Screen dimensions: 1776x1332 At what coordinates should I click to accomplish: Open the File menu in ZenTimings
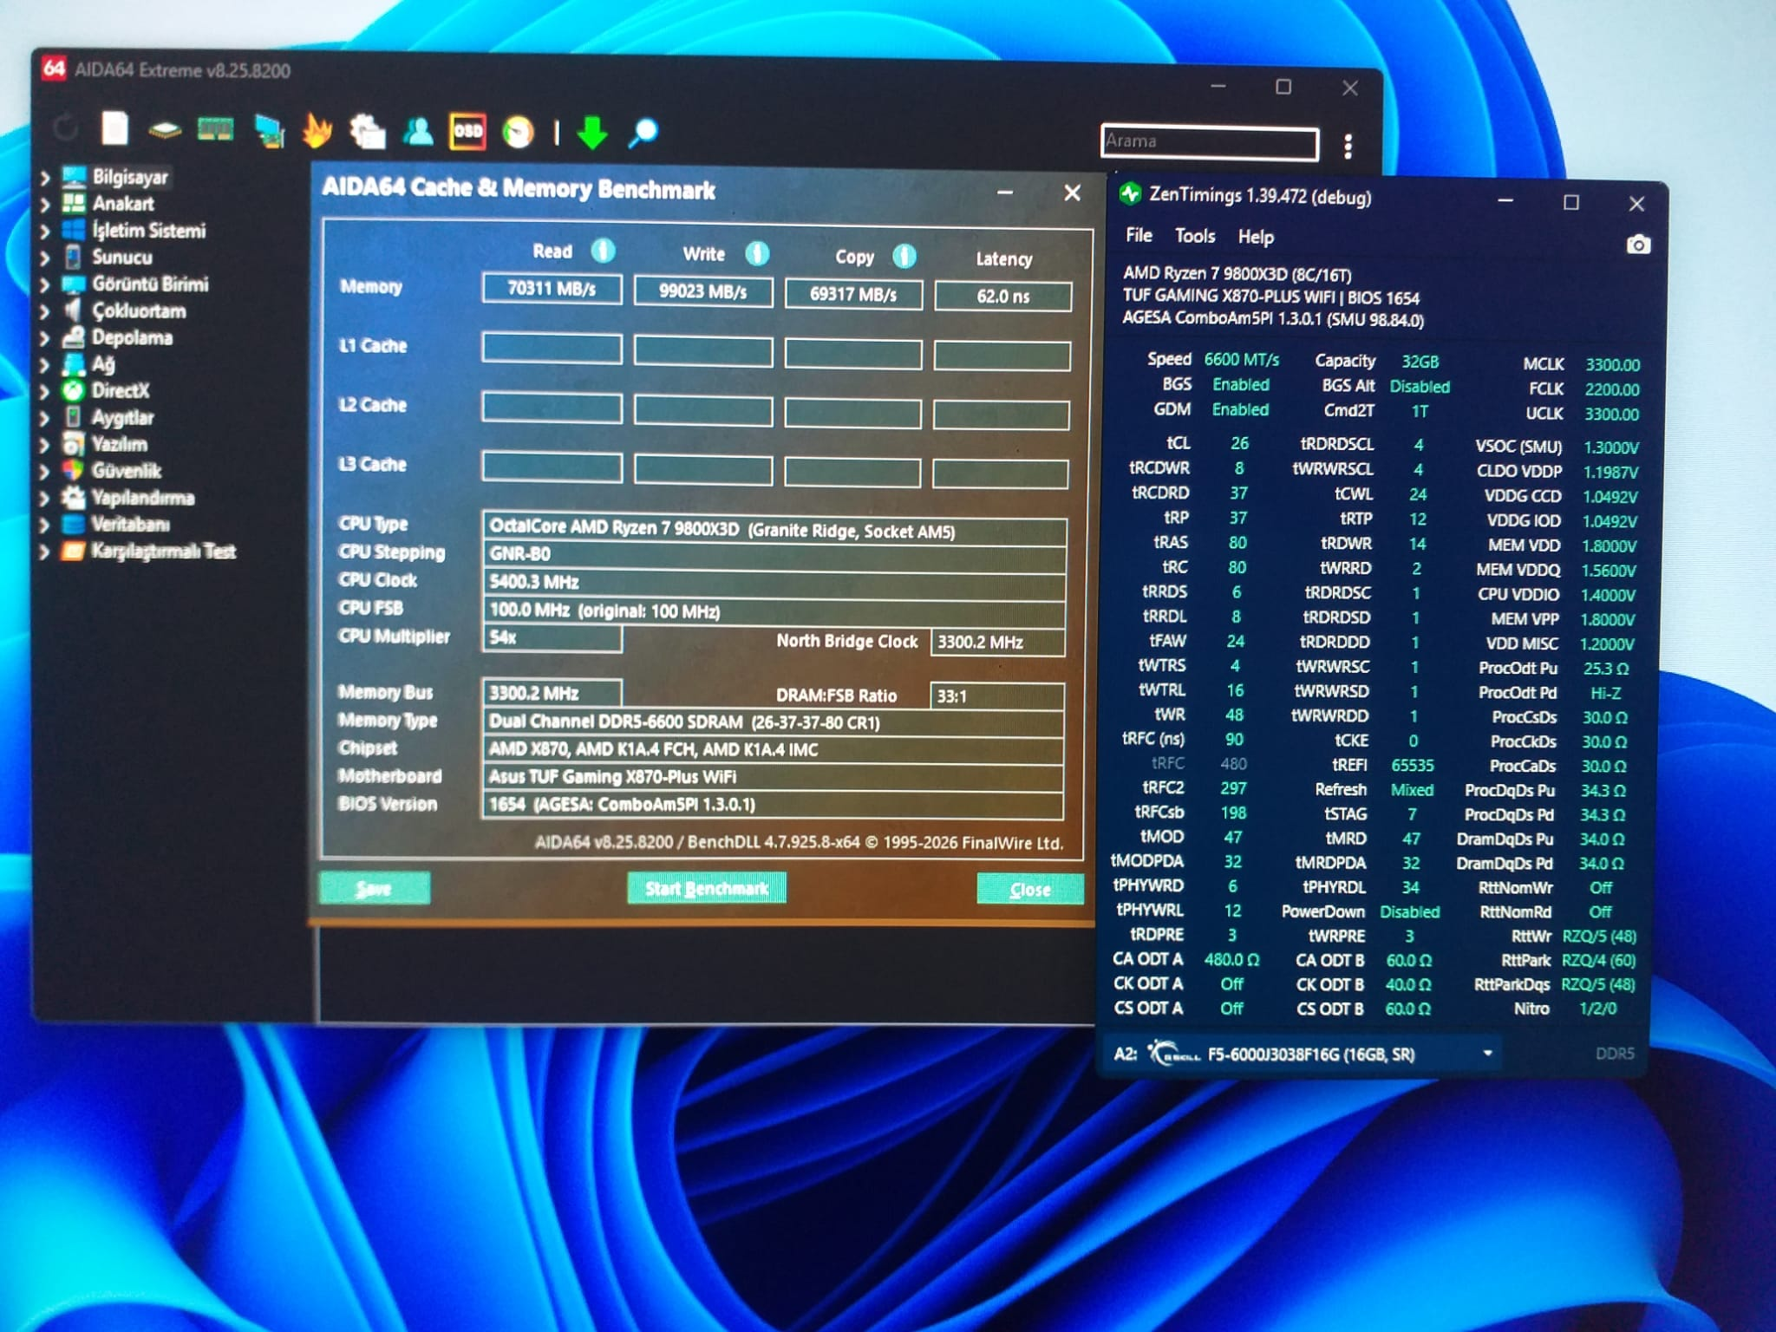point(1139,236)
